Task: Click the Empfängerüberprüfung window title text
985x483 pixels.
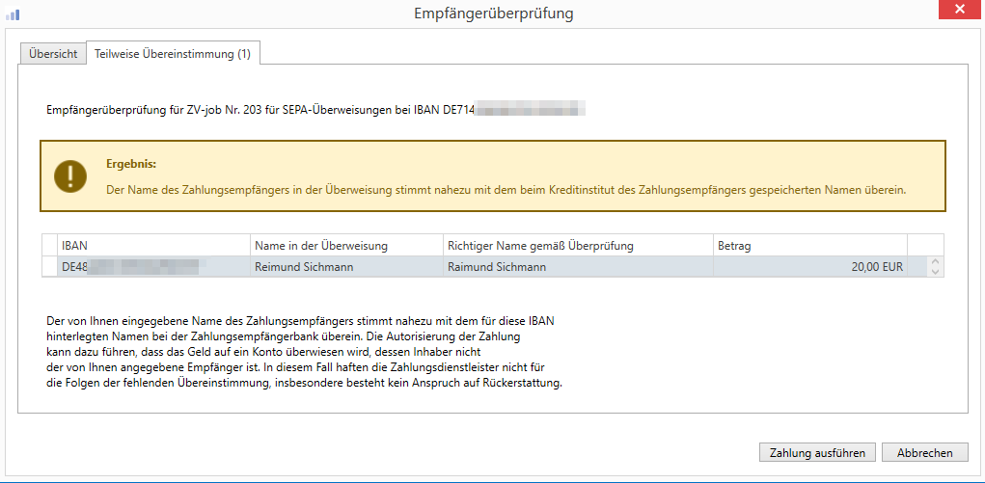Action: 493,13
